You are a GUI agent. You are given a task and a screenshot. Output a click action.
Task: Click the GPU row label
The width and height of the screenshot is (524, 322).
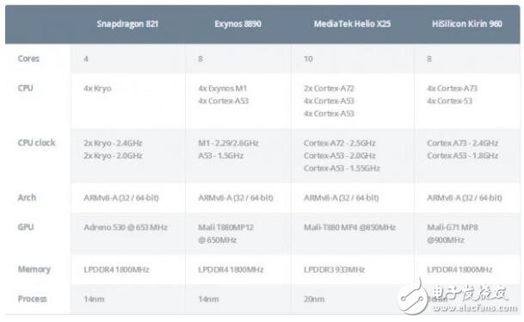(x=26, y=227)
